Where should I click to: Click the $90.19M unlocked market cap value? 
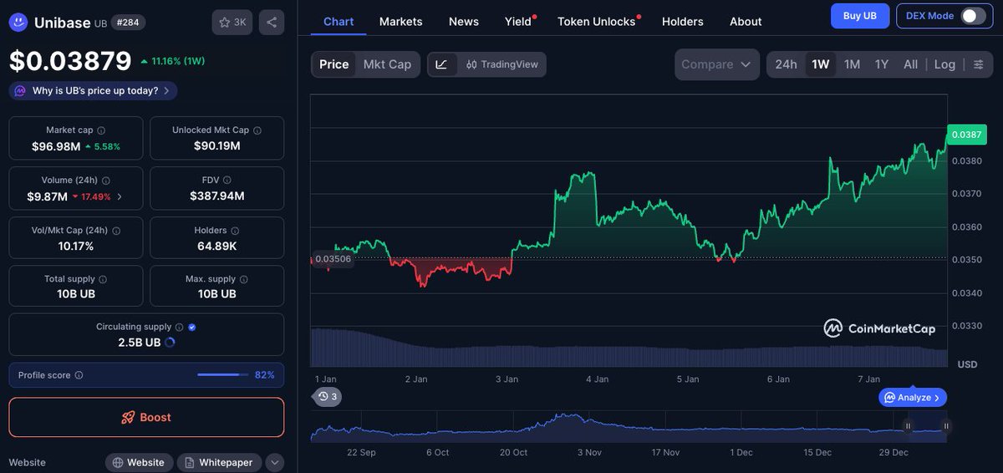[x=217, y=145]
